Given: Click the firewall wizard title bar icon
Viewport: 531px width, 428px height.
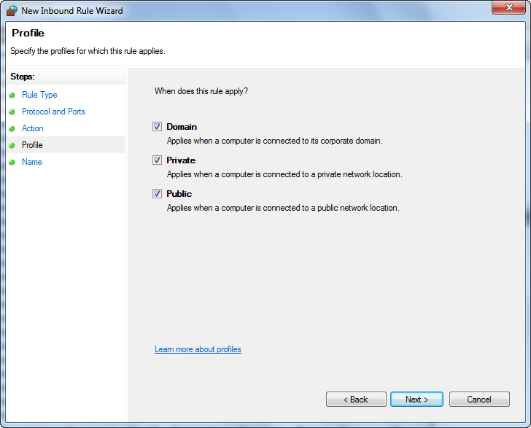Looking at the screenshot, I should (x=12, y=11).
